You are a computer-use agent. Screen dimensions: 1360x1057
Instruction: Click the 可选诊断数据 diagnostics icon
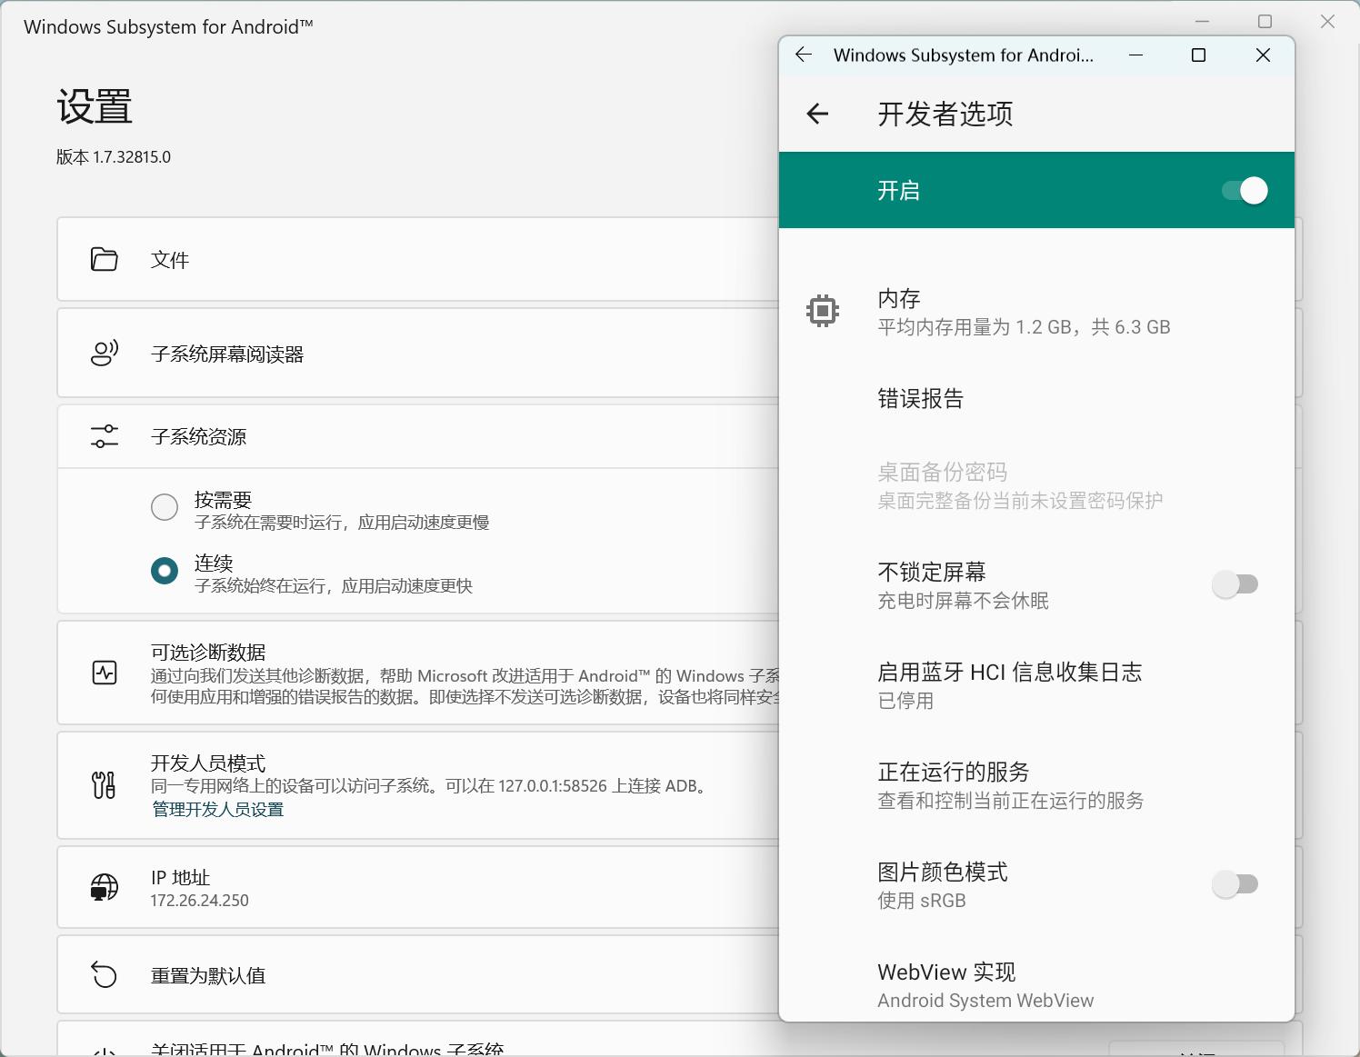click(x=105, y=673)
